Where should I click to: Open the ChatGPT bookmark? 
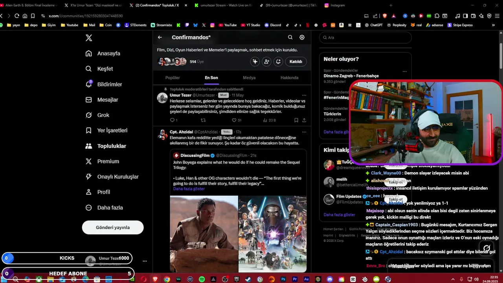[x=374, y=25]
